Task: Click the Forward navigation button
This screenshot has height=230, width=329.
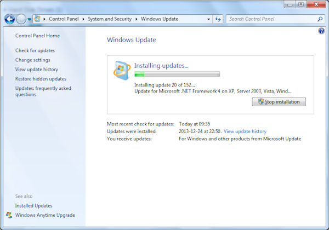Action: 21,19
